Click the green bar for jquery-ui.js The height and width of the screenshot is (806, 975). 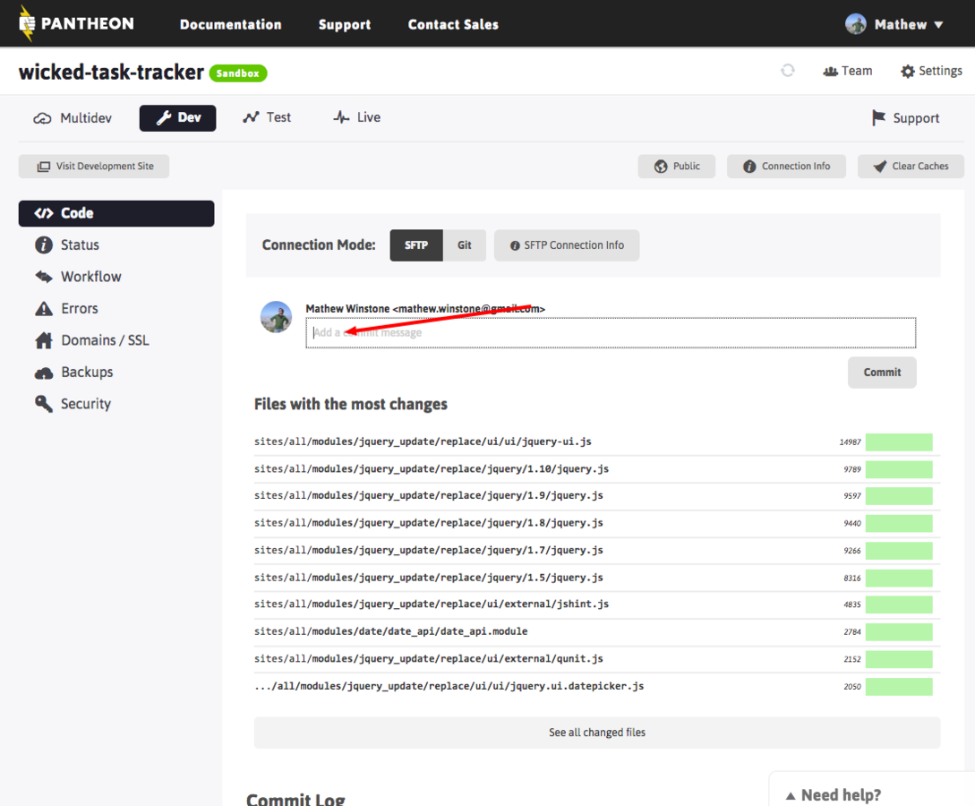tap(899, 442)
